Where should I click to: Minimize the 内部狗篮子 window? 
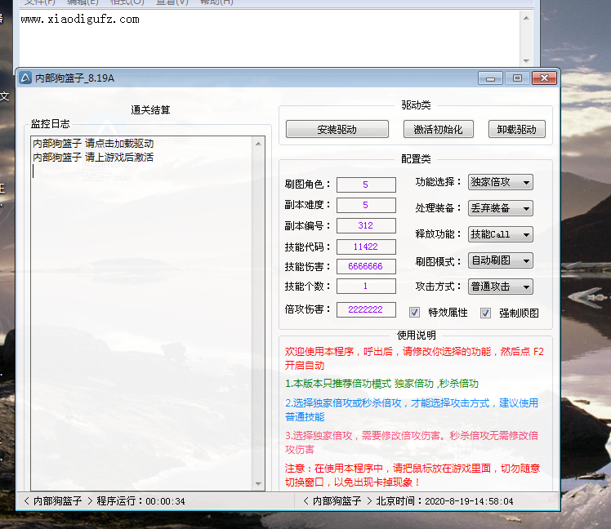(x=490, y=78)
